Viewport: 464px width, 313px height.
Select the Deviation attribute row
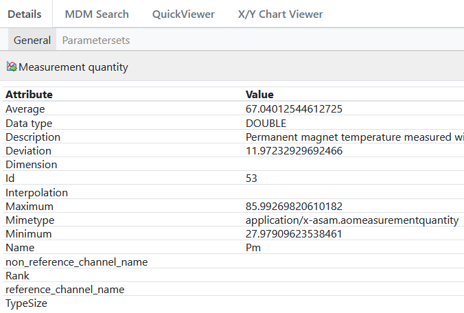(28, 150)
